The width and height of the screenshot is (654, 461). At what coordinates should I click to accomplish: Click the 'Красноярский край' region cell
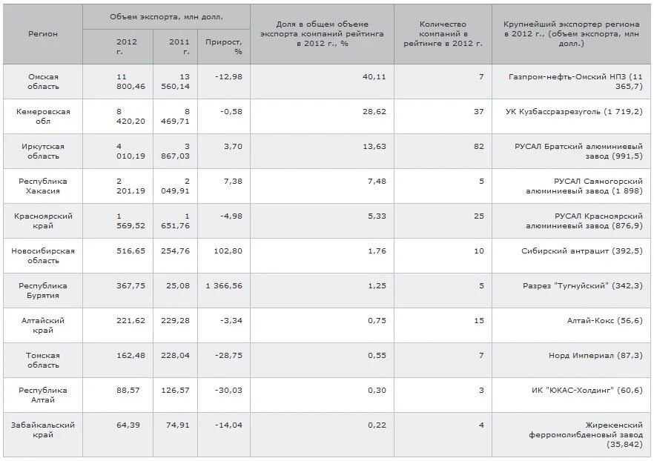click(x=43, y=221)
